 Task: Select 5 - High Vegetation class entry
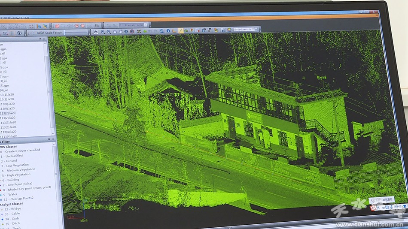click(x=18, y=175)
